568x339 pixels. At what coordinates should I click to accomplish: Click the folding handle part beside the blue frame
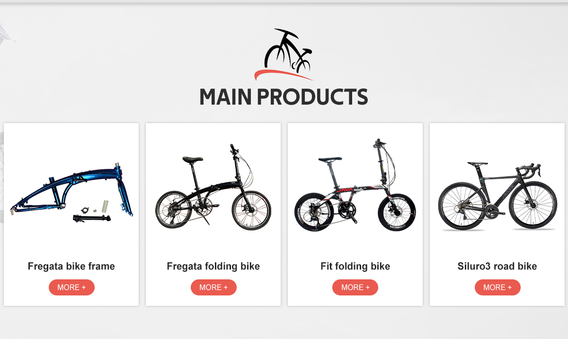click(x=90, y=218)
